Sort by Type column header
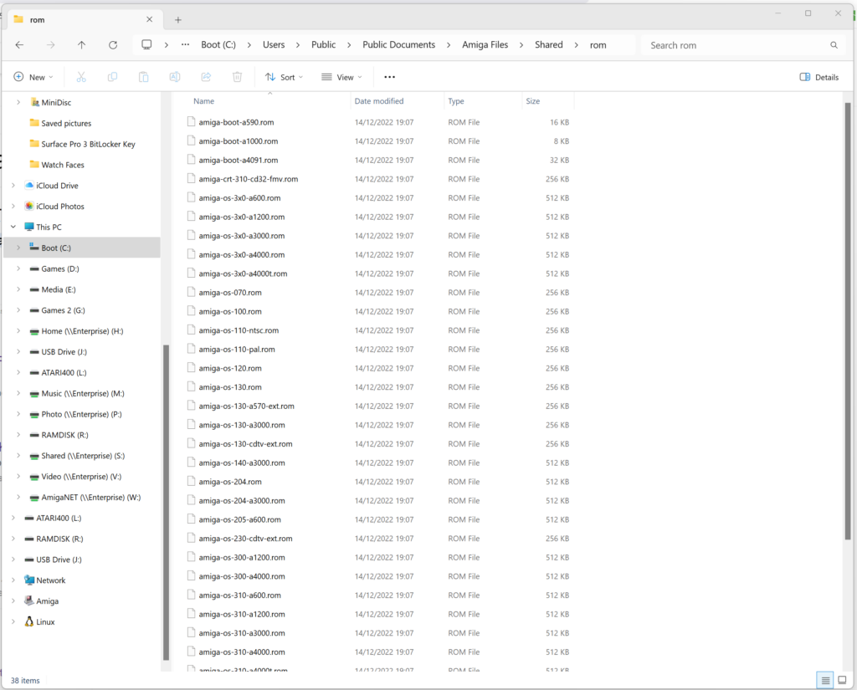 pos(456,101)
